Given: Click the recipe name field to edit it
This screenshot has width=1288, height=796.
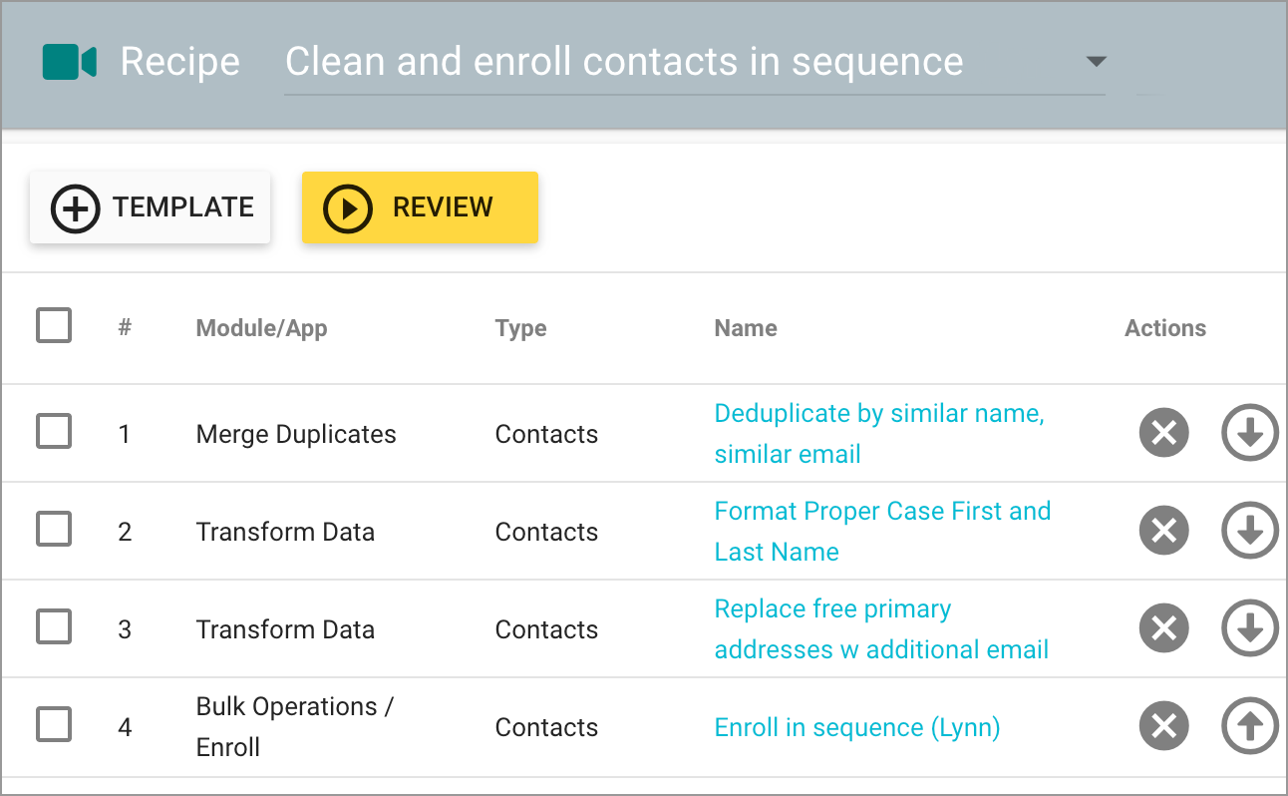Looking at the screenshot, I should [x=624, y=62].
